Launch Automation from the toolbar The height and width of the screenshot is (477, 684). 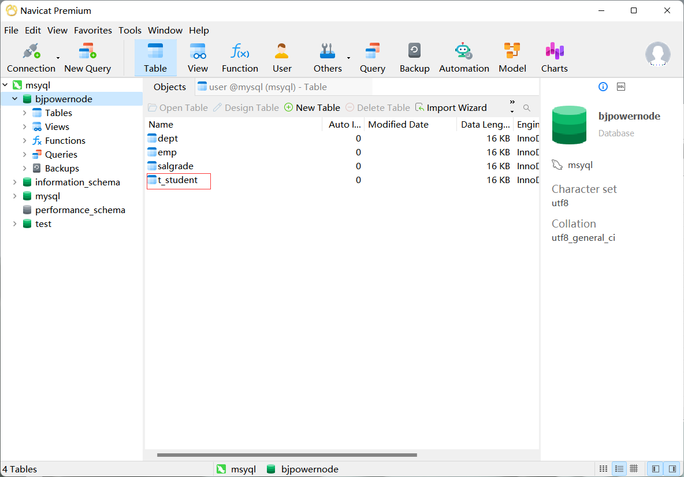coord(464,58)
